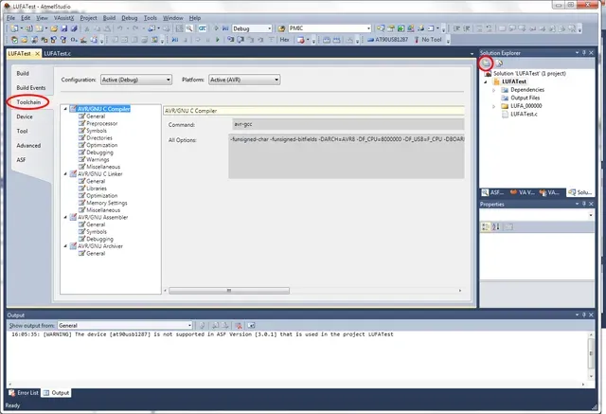Viewport: 606px width, 414px height.
Task: Select Output Files in Solution Explorer
Action: [x=525, y=98]
